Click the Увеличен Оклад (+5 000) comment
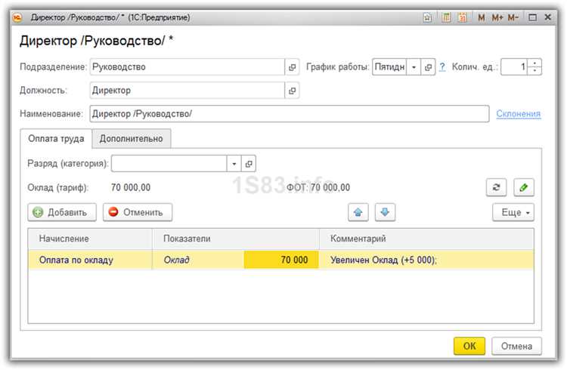The image size is (567, 370). point(426,261)
